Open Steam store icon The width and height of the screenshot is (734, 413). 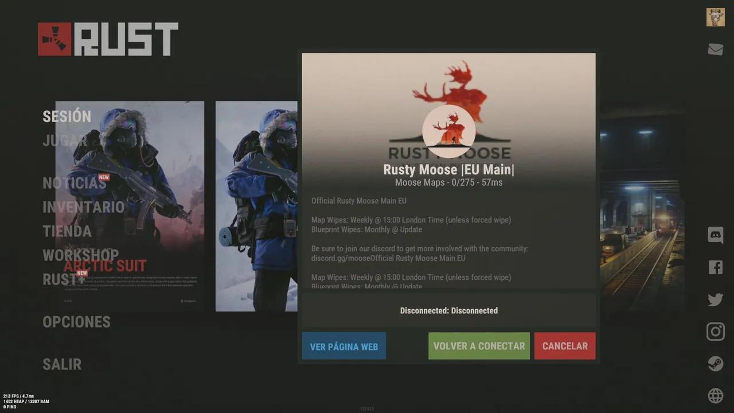pyautogui.click(x=715, y=364)
